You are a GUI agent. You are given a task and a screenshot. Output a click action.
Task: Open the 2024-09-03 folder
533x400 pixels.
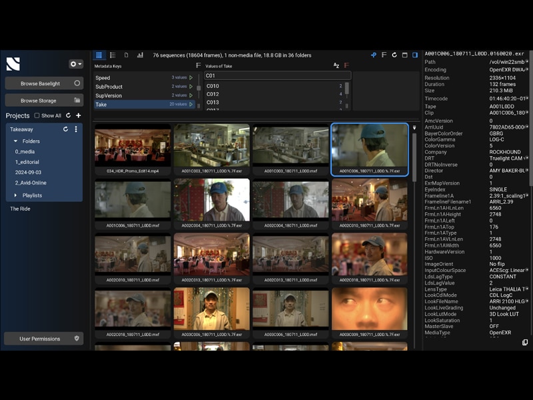[x=28, y=173]
